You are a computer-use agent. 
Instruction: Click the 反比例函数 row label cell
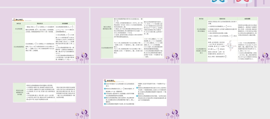tap(19, 29)
